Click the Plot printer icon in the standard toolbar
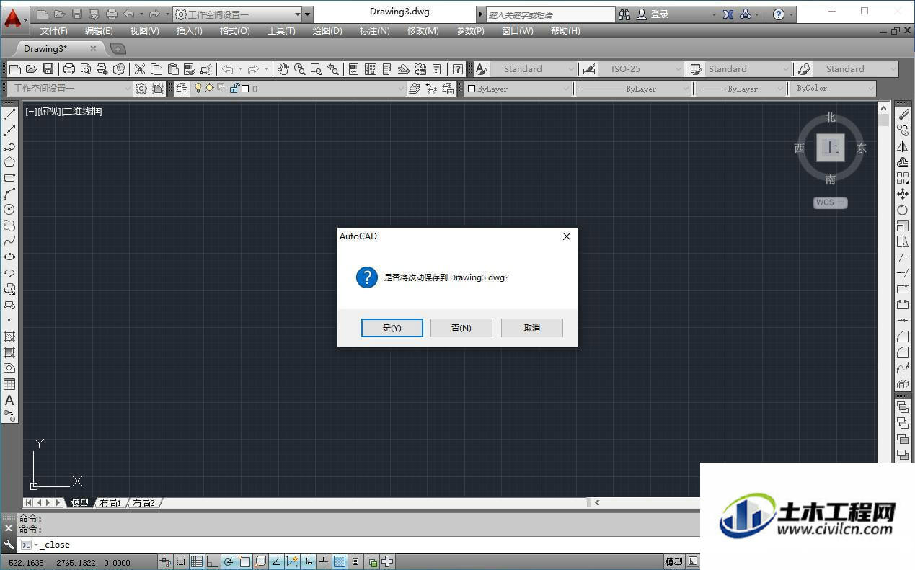Image resolution: width=915 pixels, height=570 pixels. 69,69
